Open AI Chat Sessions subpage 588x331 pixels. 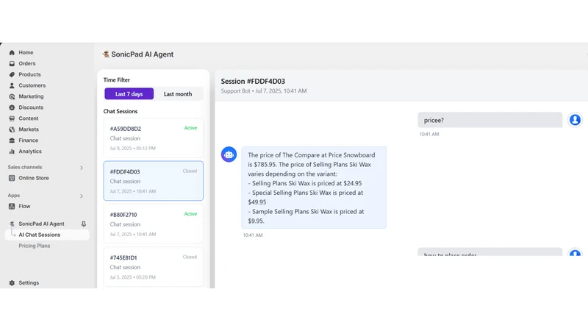tap(40, 235)
